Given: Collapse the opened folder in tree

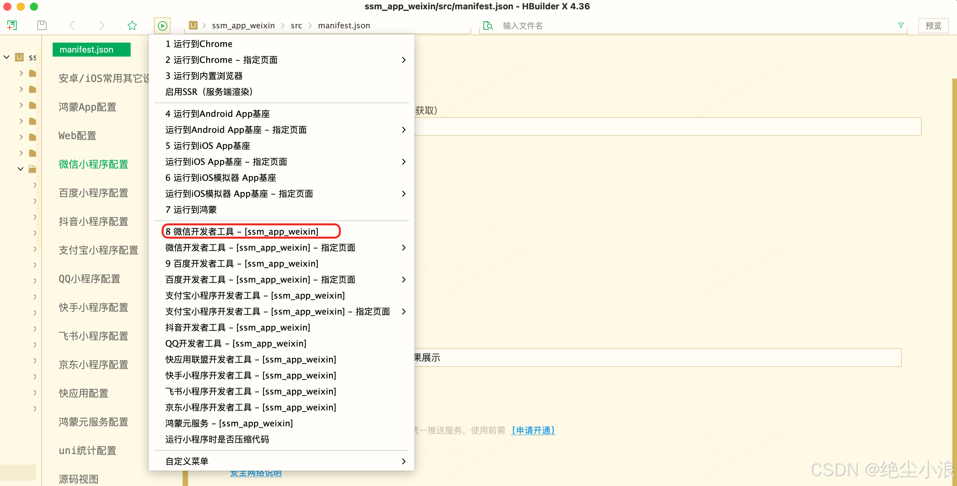Looking at the screenshot, I should coord(20,169).
